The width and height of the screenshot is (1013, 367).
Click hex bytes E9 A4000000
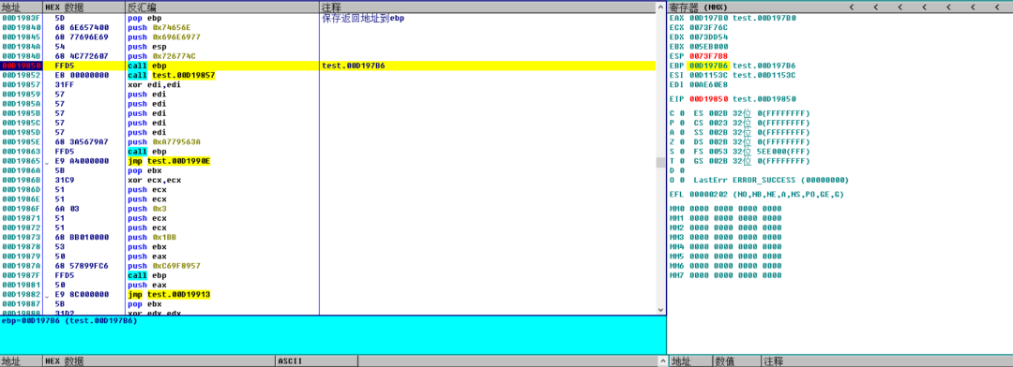(x=83, y=161)
